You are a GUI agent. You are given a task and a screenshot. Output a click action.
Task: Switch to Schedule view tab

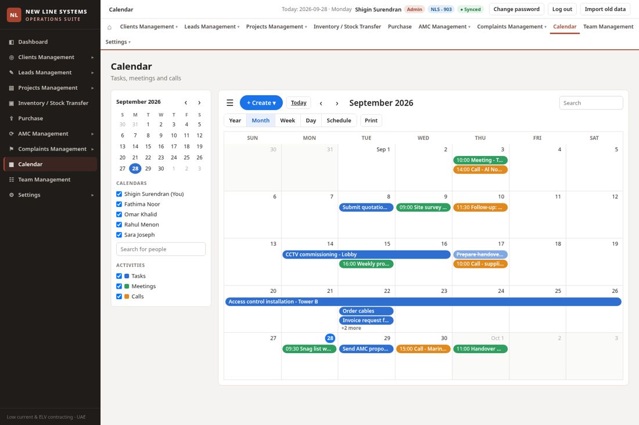point(339,121)
